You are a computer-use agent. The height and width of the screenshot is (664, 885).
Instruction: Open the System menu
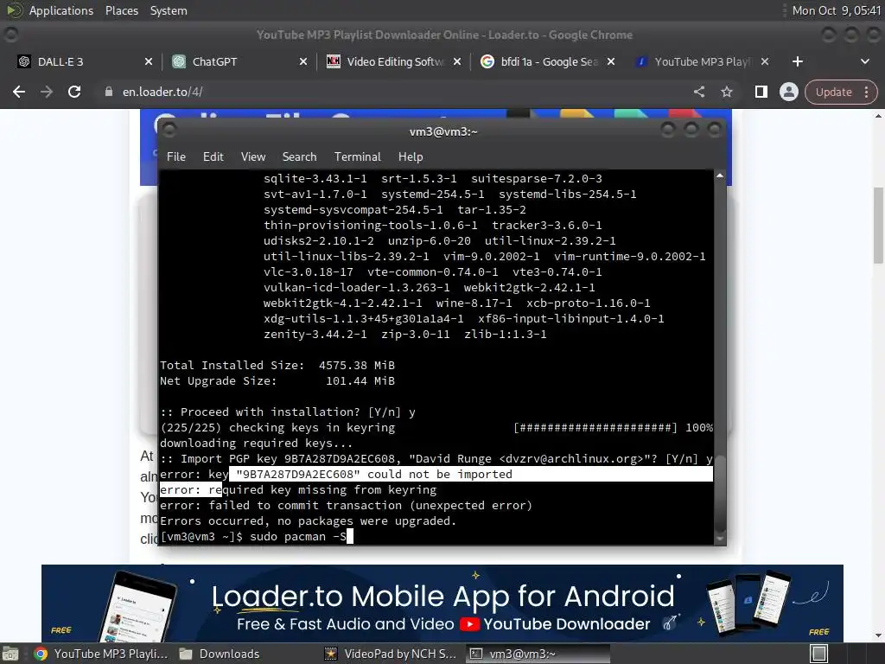169,10
